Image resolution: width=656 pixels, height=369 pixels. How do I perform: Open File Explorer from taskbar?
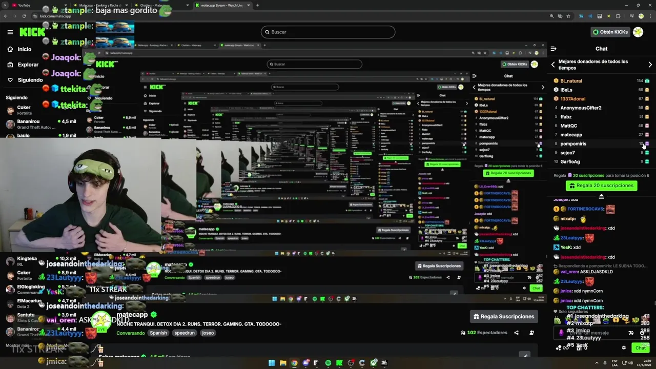[x=283, y=363]
